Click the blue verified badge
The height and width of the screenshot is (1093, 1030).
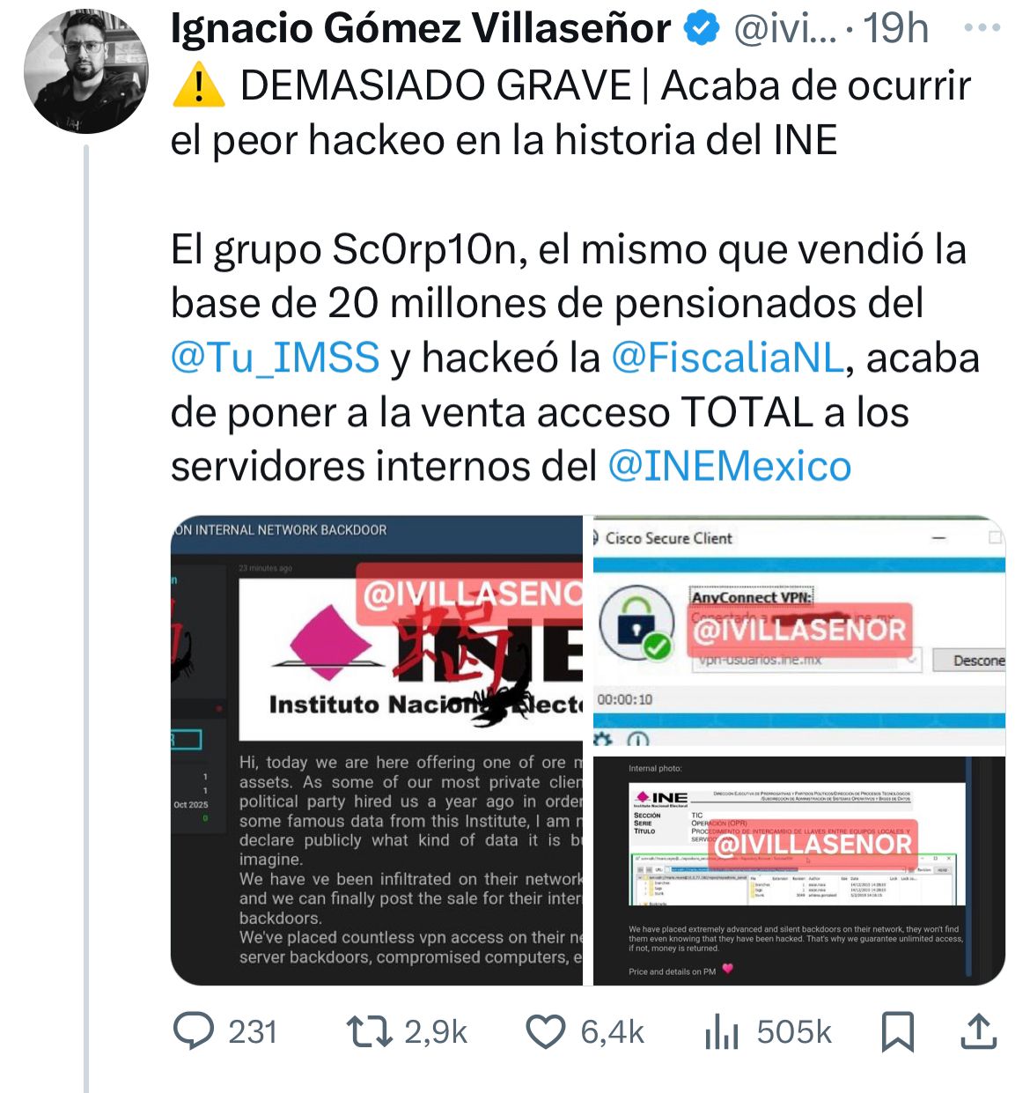click(x=702, y=29)
